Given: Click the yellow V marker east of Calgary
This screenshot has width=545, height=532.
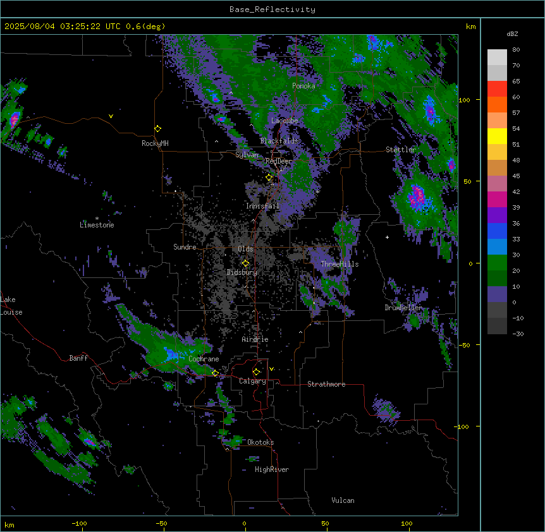Looking at the screenshot, I should pos(272,369).
